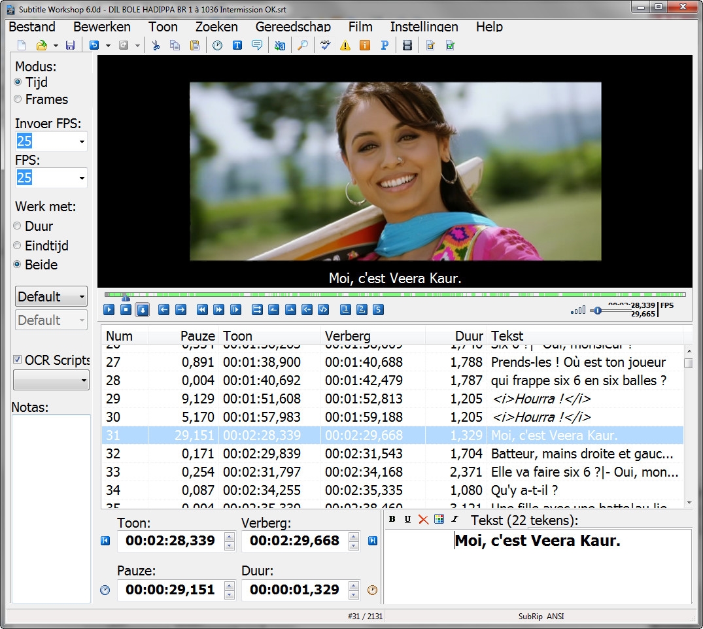Image resolution: width=703 pixels, height=629 pixels.
Task: Select subtitle row 33 in the list
Action: click(392, 472)
